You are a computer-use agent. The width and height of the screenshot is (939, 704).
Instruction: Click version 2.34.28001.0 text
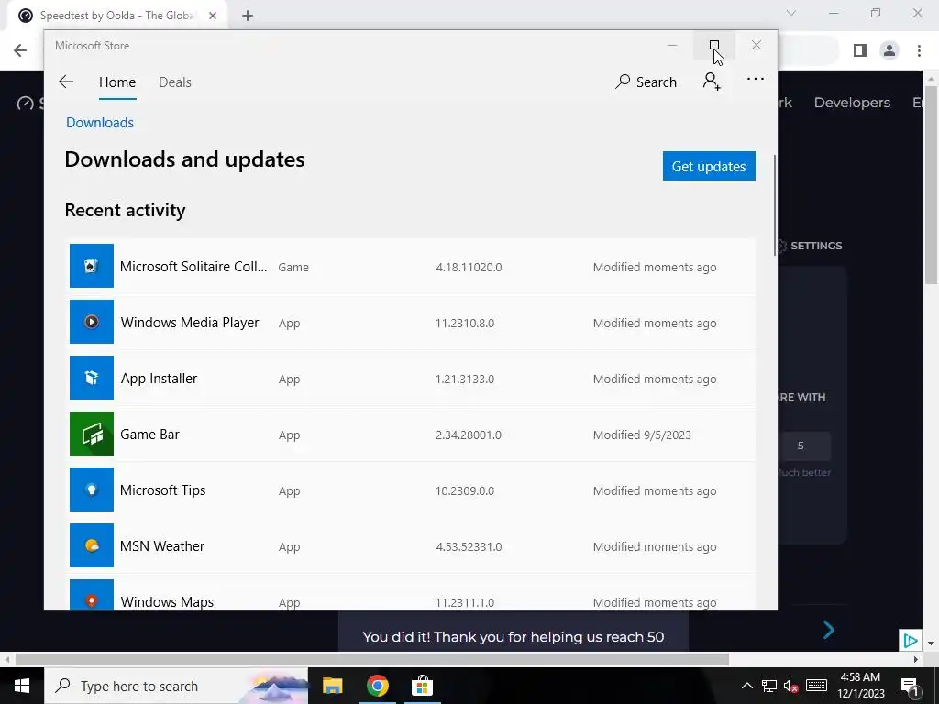(x=469, y=434)
